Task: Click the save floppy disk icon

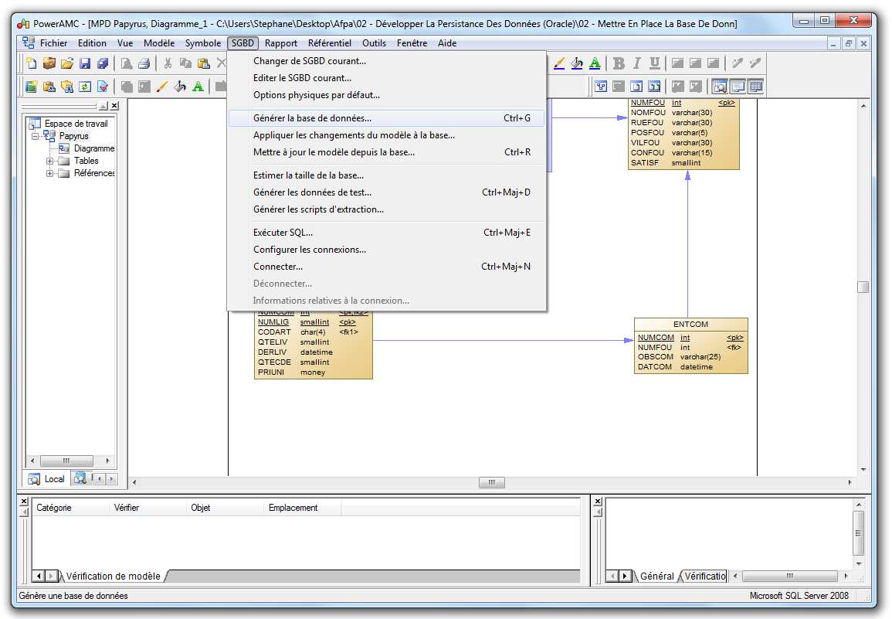Action: [85, 63]
